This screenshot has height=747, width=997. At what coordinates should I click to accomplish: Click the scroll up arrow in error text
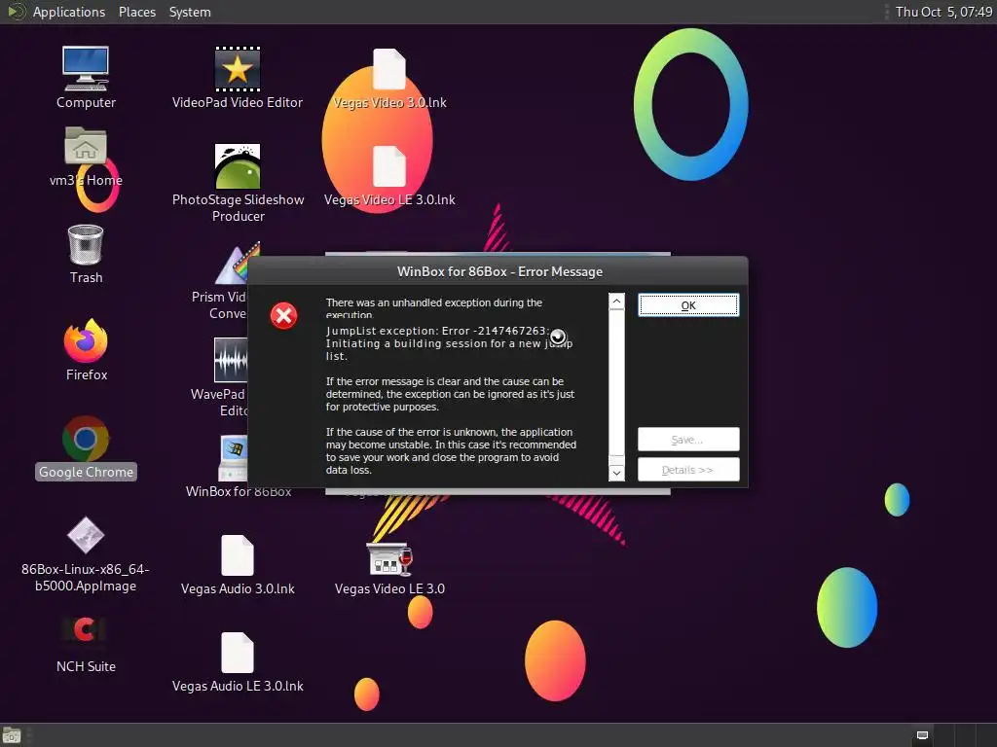click(x=616, y=302)
